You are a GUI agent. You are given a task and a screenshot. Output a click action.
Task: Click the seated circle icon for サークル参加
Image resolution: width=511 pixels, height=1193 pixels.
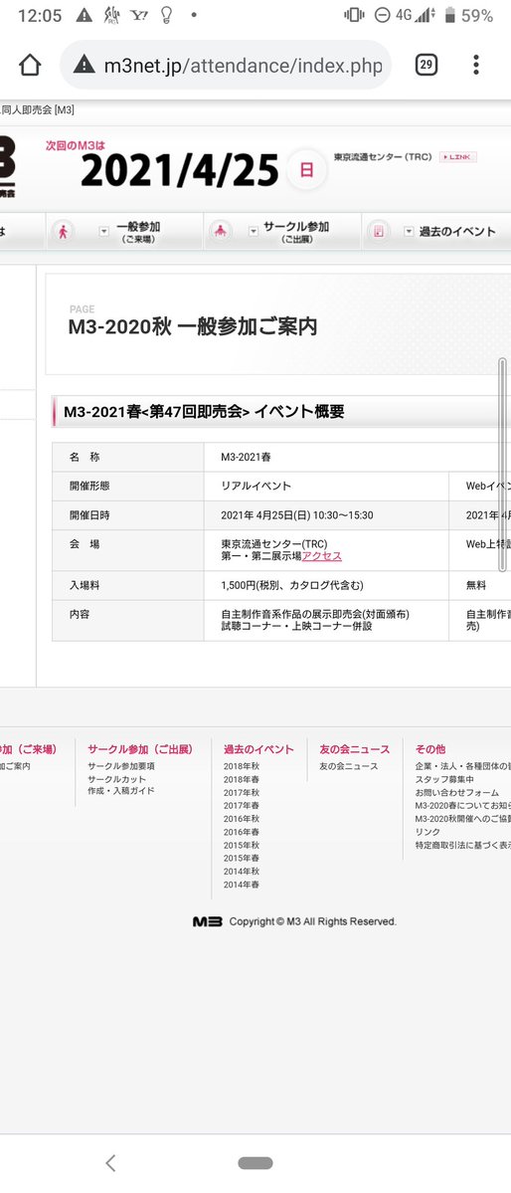coord(221,232)
